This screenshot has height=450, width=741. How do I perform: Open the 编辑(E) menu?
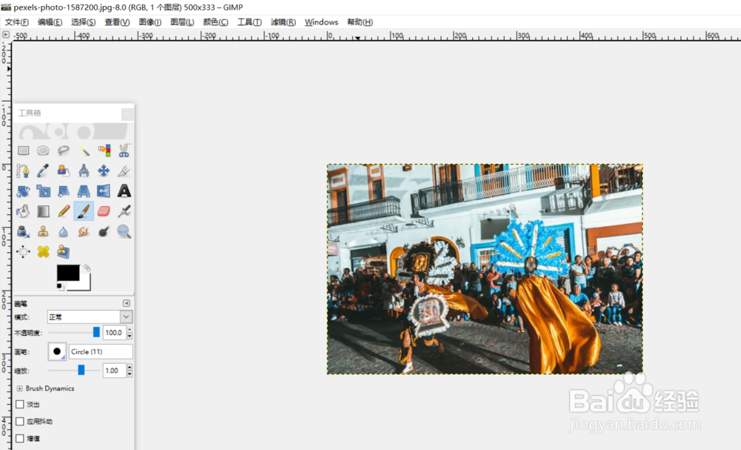click(x=50, y=22)
